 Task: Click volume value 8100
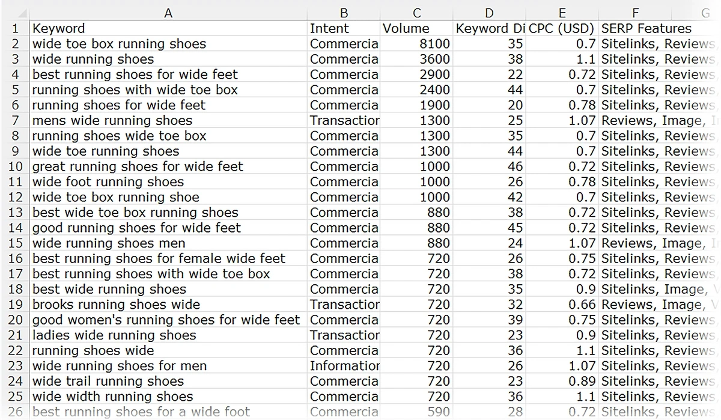point(417,44)
